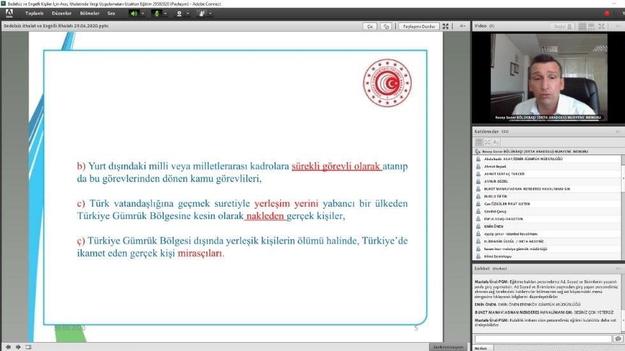Expand the microphone options dropdown arrow
625x351 pixels.
(165, 13)
